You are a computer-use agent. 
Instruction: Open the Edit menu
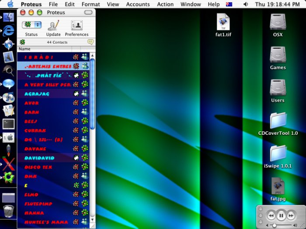[x=70, y=4]
